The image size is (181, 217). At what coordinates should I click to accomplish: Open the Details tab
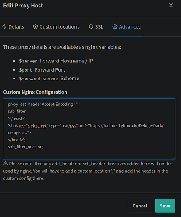coord(13,27)
